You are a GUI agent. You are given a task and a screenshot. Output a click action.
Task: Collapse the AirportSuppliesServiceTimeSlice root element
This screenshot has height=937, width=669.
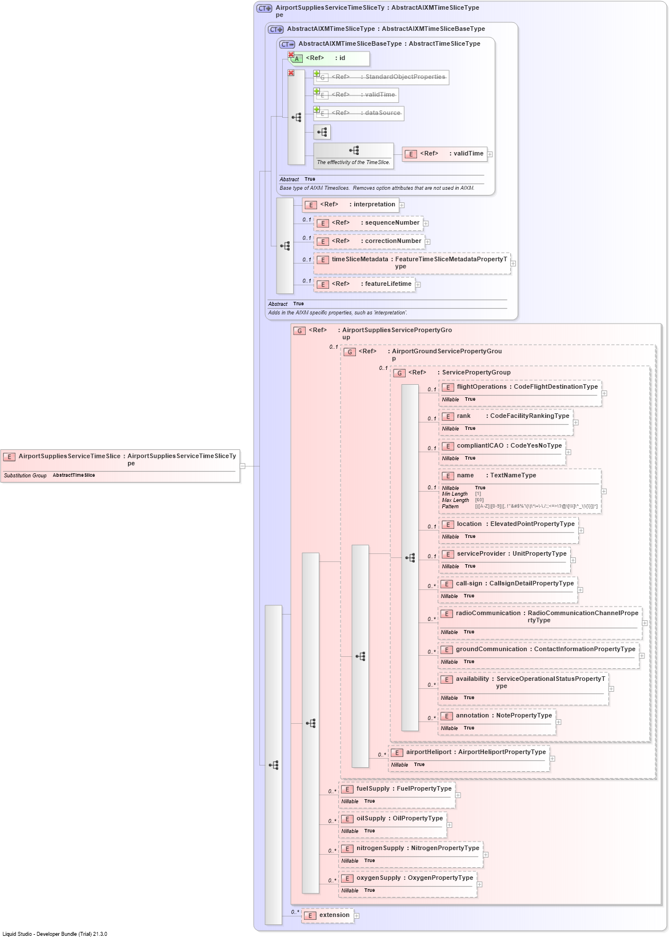tap(243, 466)
